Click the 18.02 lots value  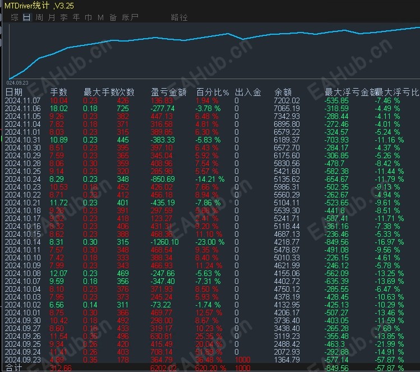point(59,108)
